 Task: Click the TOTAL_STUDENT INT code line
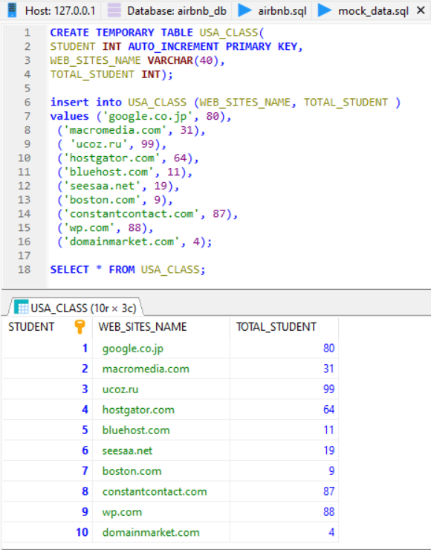tap(111, 74)
